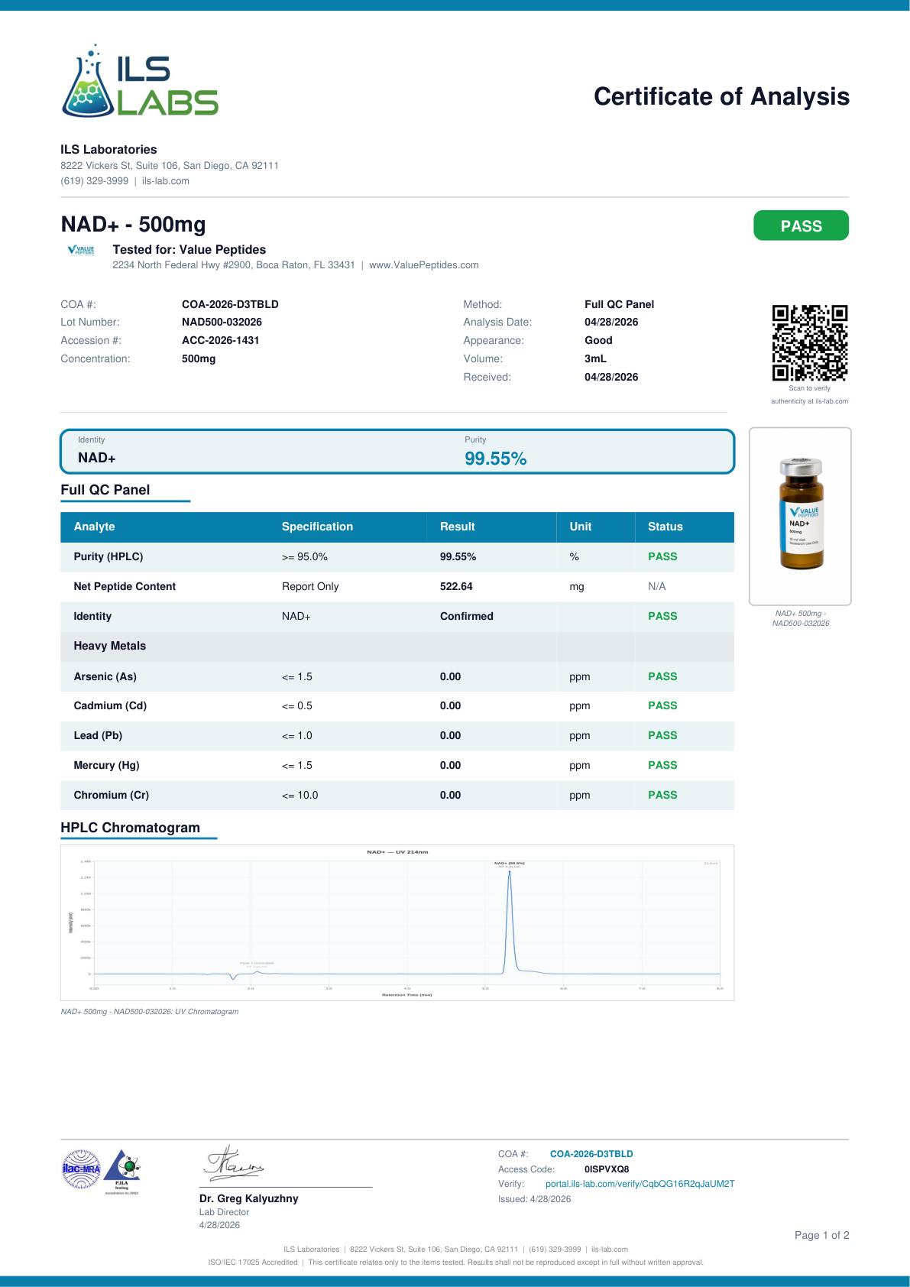
Task: Click the Analyte column header
Action: pos(94,527)
